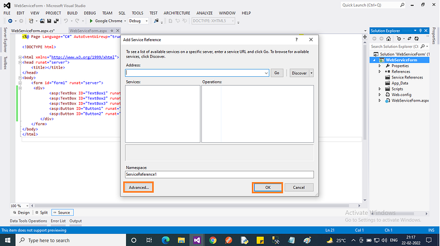Image resolution: width=440 pixels, height=246 pixels.
Task: Open the Debug configuration dropdown
Action: coord(146,21)
